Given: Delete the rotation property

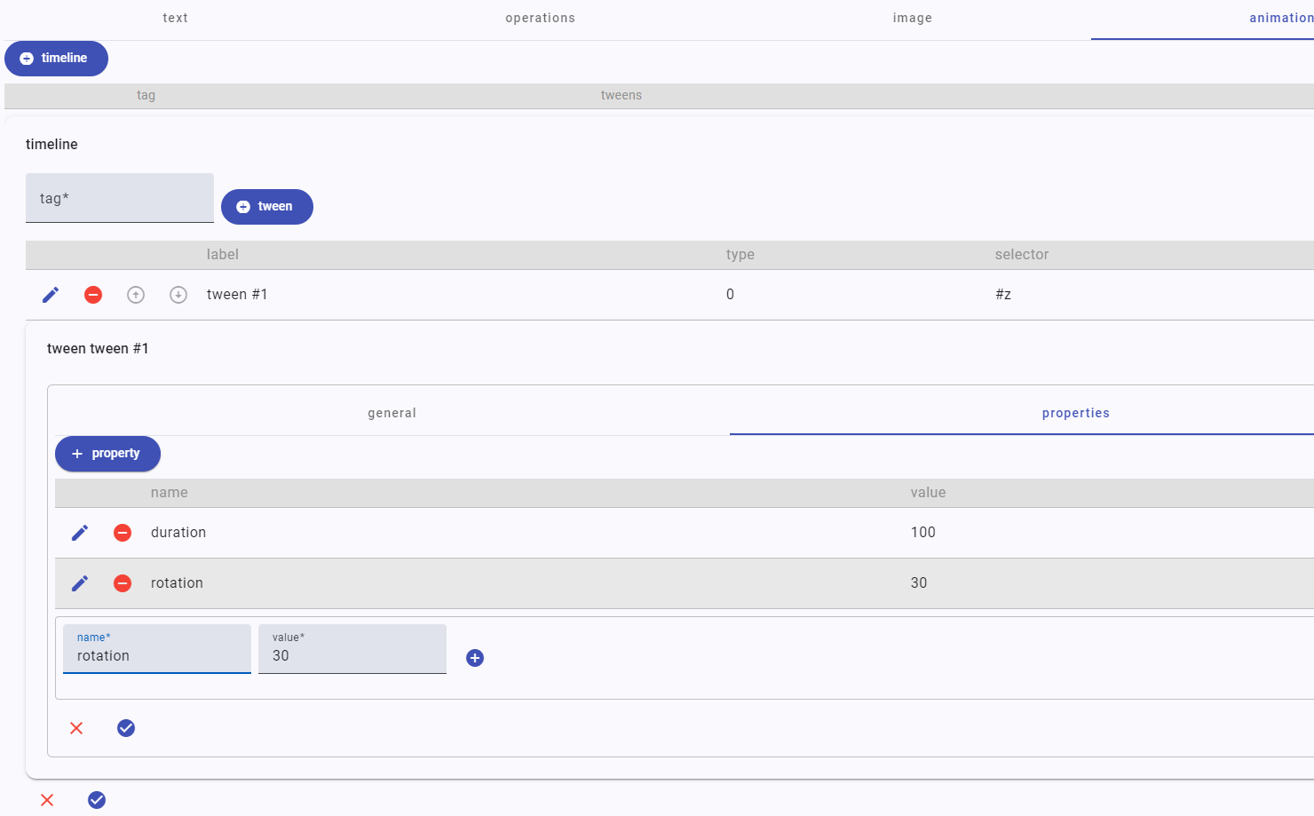Looking at the screenshot, I should pos(123,583).
